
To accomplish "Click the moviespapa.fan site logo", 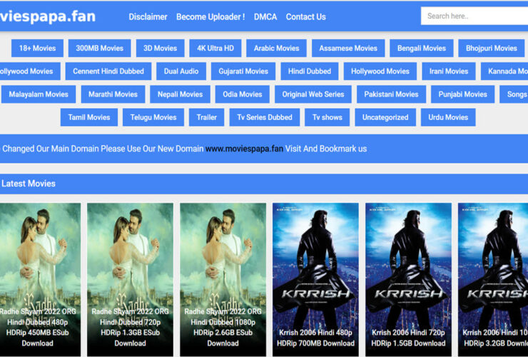I will (48, 16).
